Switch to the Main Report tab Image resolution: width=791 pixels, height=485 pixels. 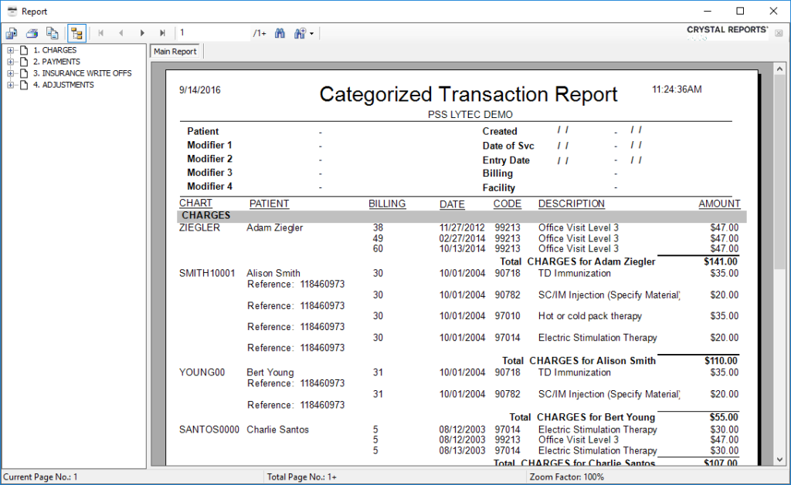click(x=175, y=51)
